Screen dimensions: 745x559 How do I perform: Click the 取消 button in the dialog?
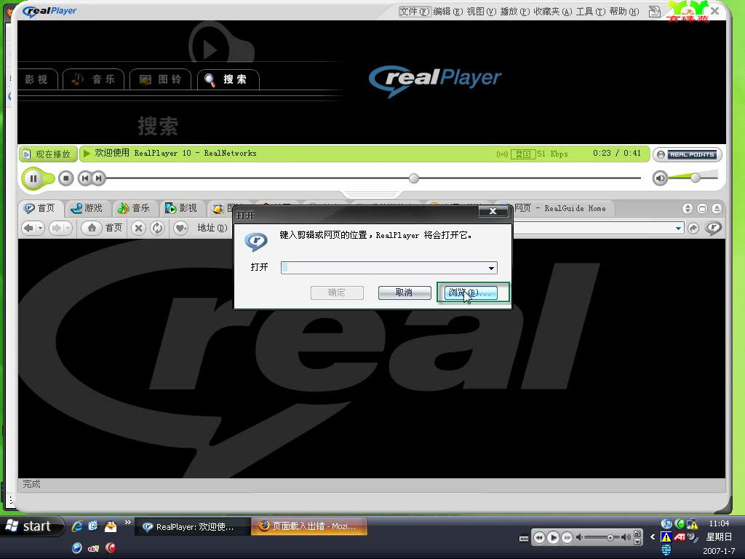point(405,293)
